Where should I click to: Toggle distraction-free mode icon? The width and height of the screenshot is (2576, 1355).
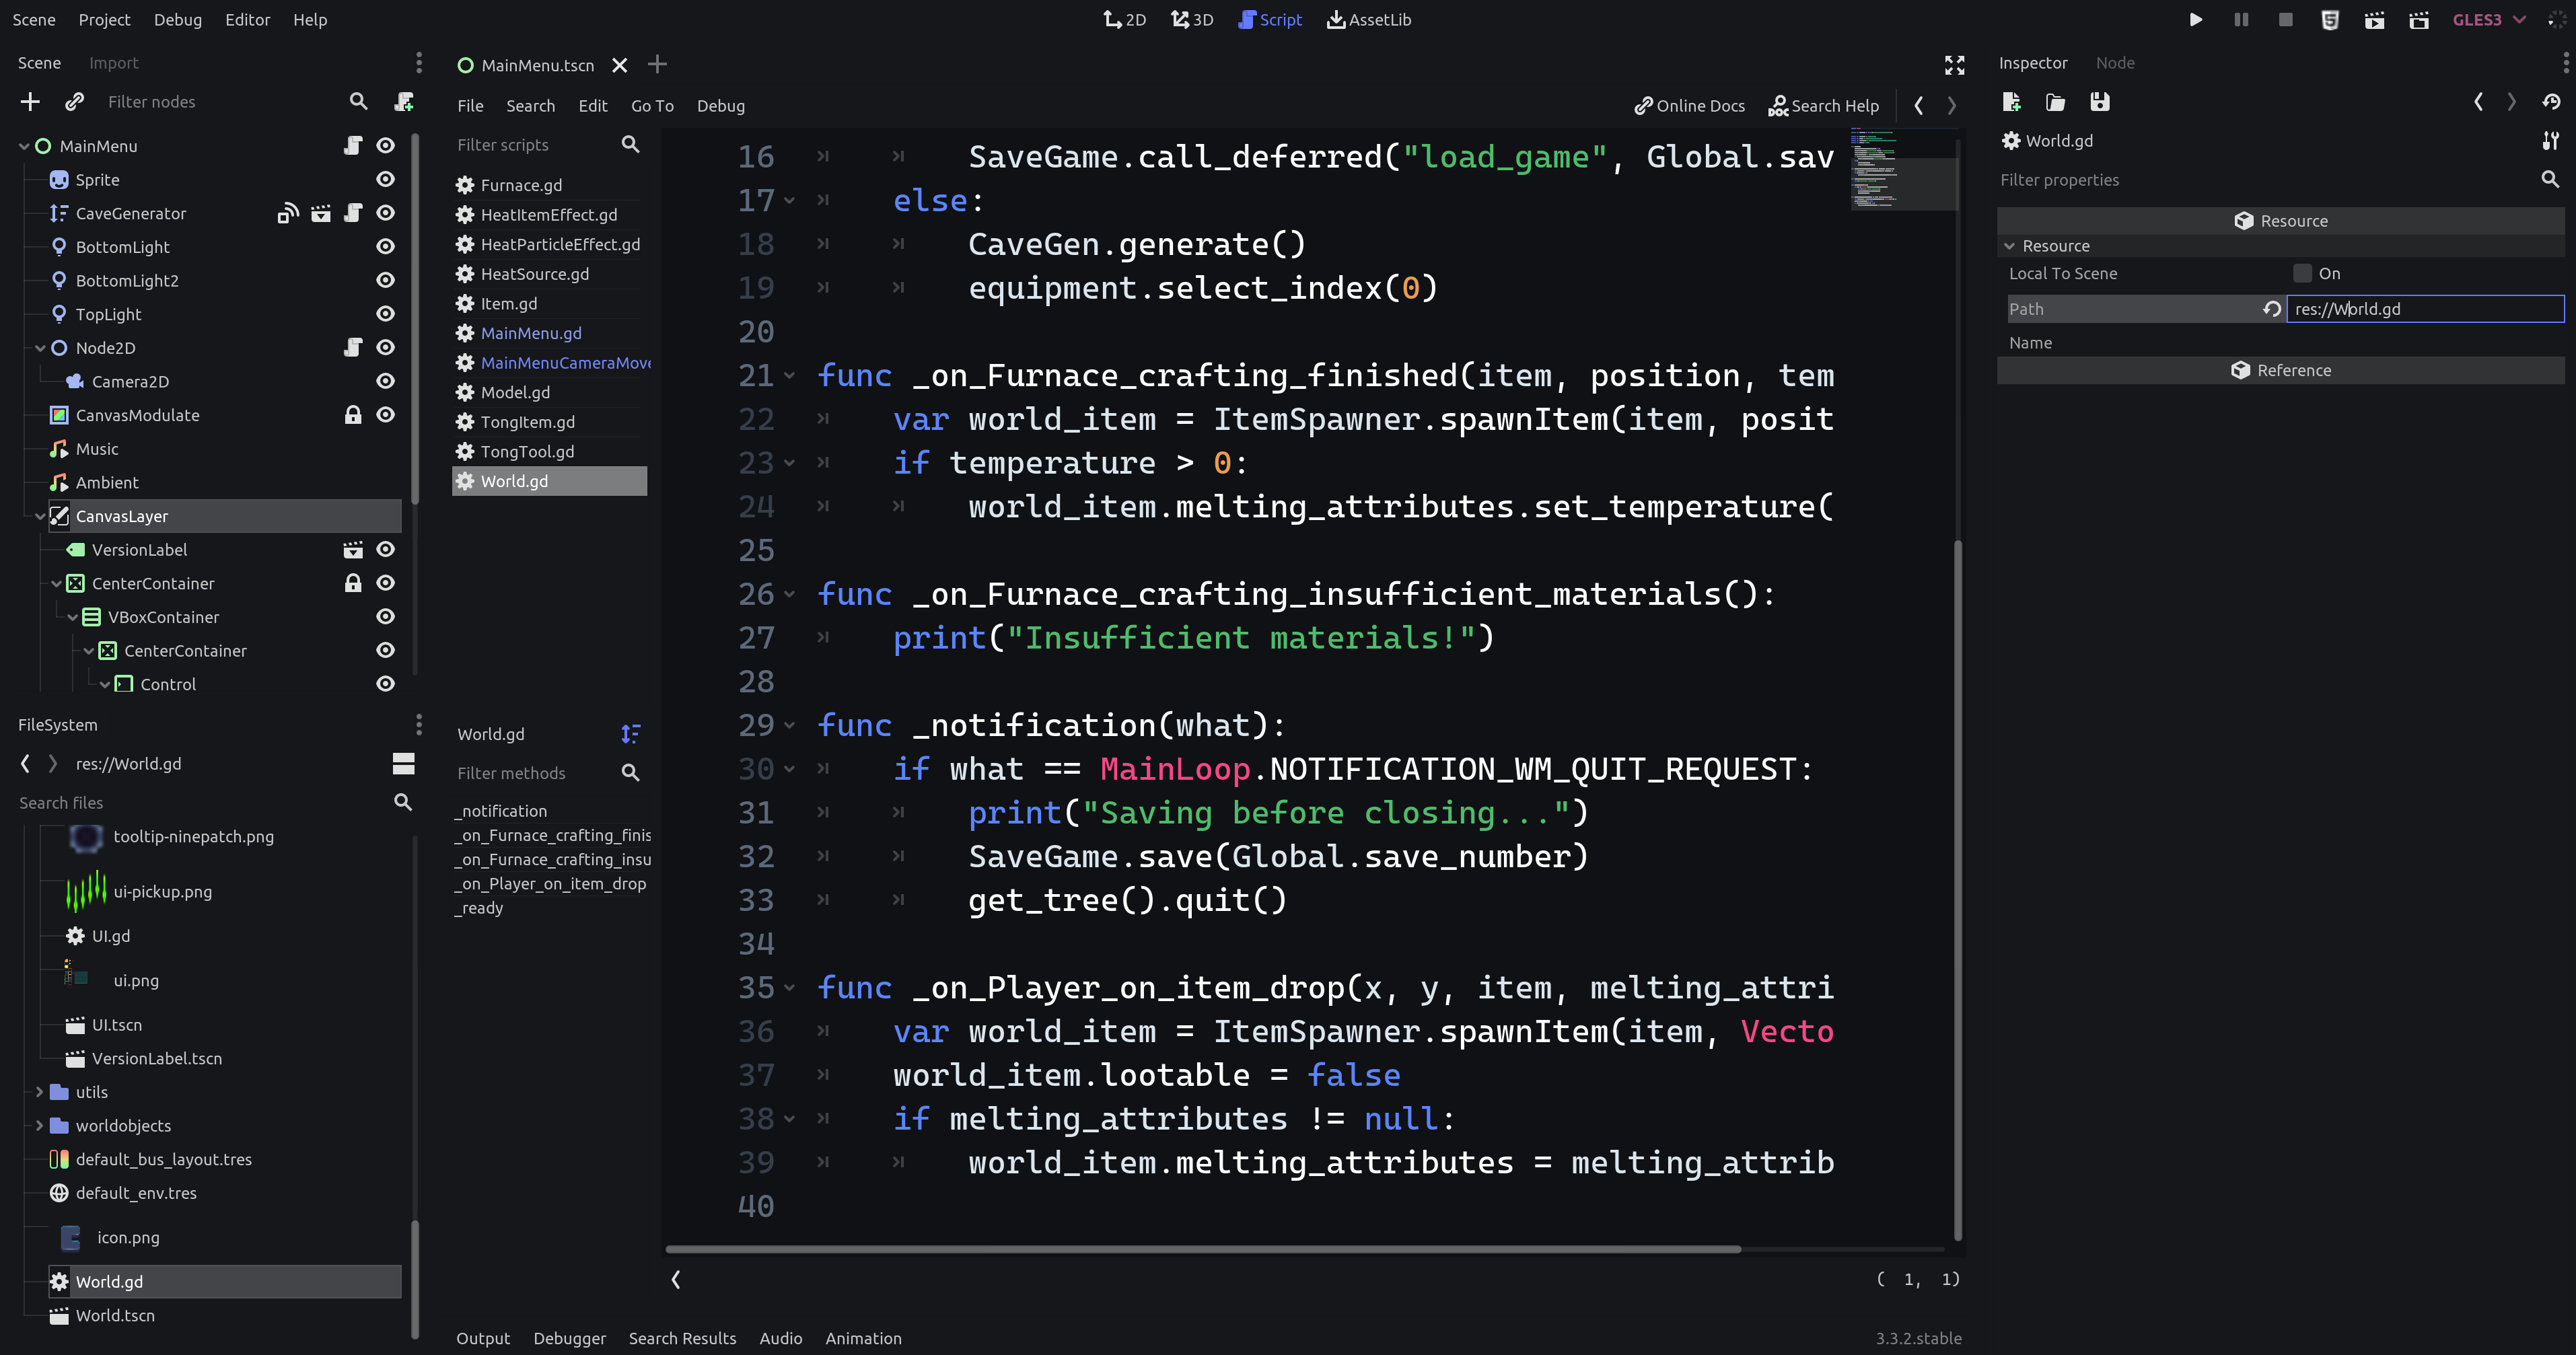(x=1954, y=65)
